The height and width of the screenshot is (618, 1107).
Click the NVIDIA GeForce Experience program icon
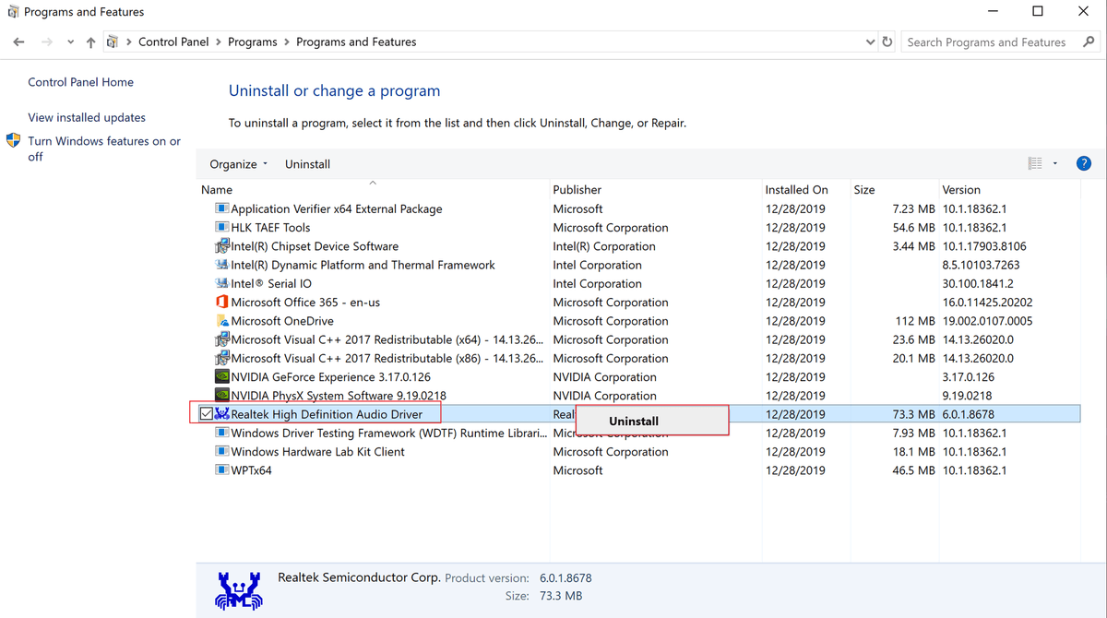(221, 376)
